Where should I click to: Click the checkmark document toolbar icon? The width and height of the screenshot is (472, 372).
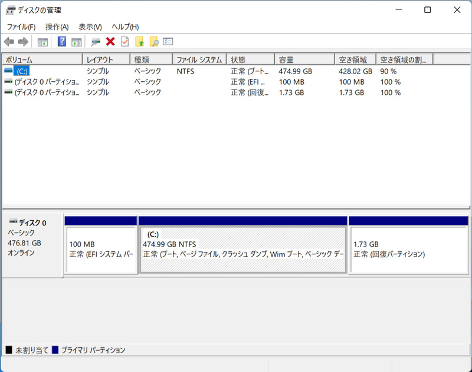pyautogui.click(x=124, y=41)
